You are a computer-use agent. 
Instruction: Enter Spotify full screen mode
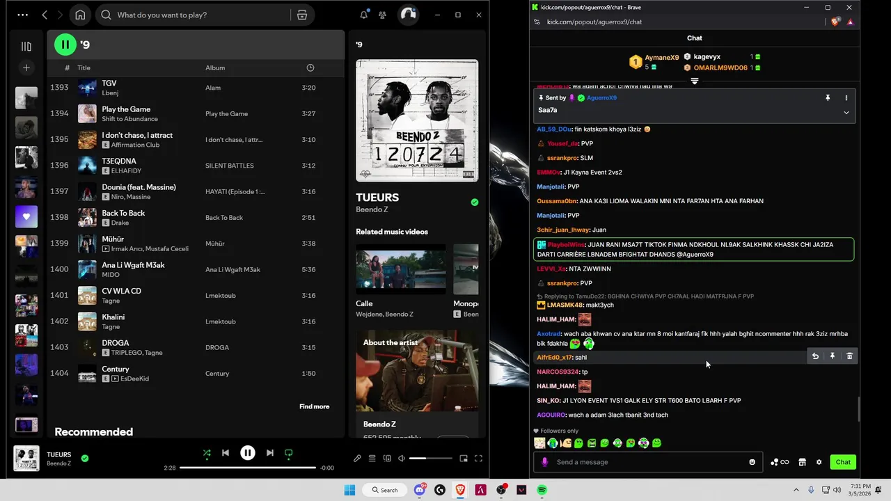(x=478, y=459)
